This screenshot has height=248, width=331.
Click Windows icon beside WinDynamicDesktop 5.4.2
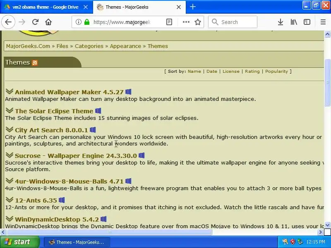103,219
